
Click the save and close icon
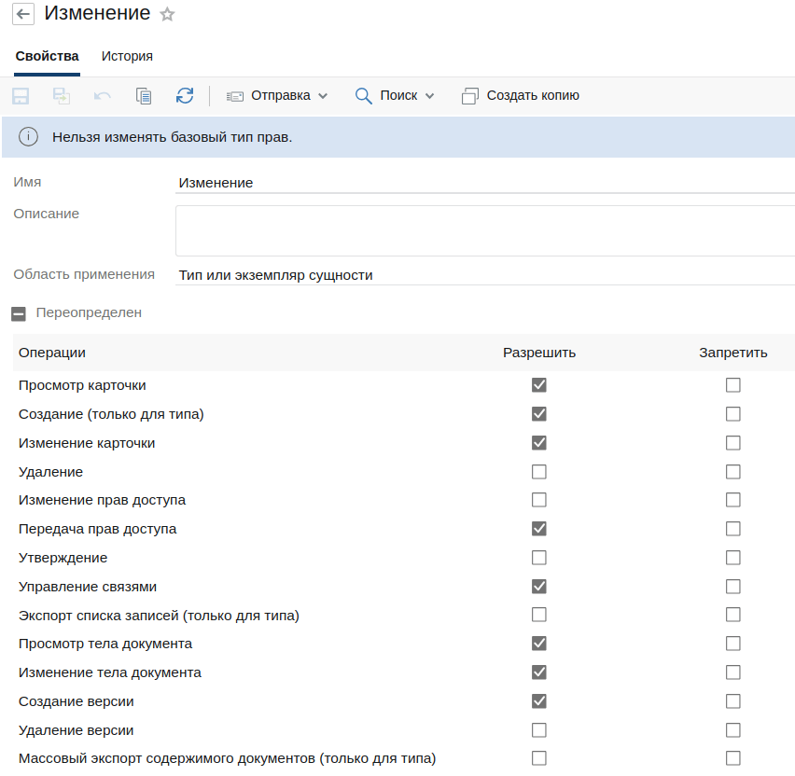pos(62,96)
